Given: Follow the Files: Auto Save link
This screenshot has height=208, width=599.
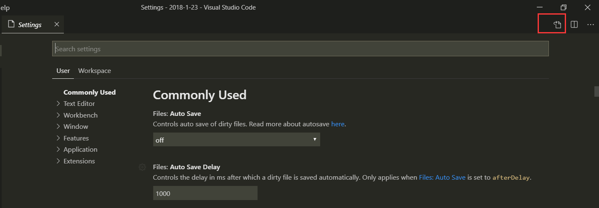Looking at the screenshot, I should 442,177.
